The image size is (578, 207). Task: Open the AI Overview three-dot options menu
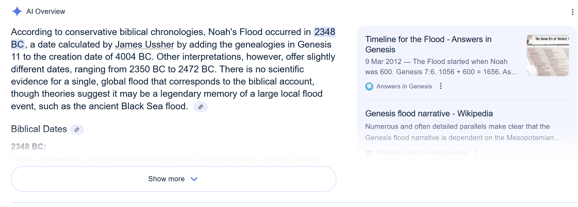[572, 12]
